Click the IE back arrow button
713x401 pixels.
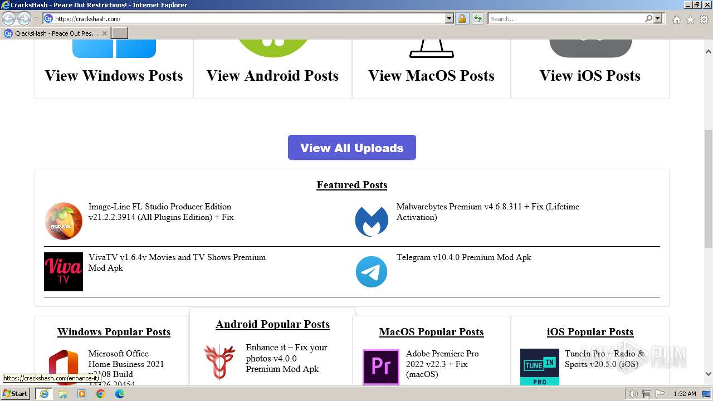8,18
